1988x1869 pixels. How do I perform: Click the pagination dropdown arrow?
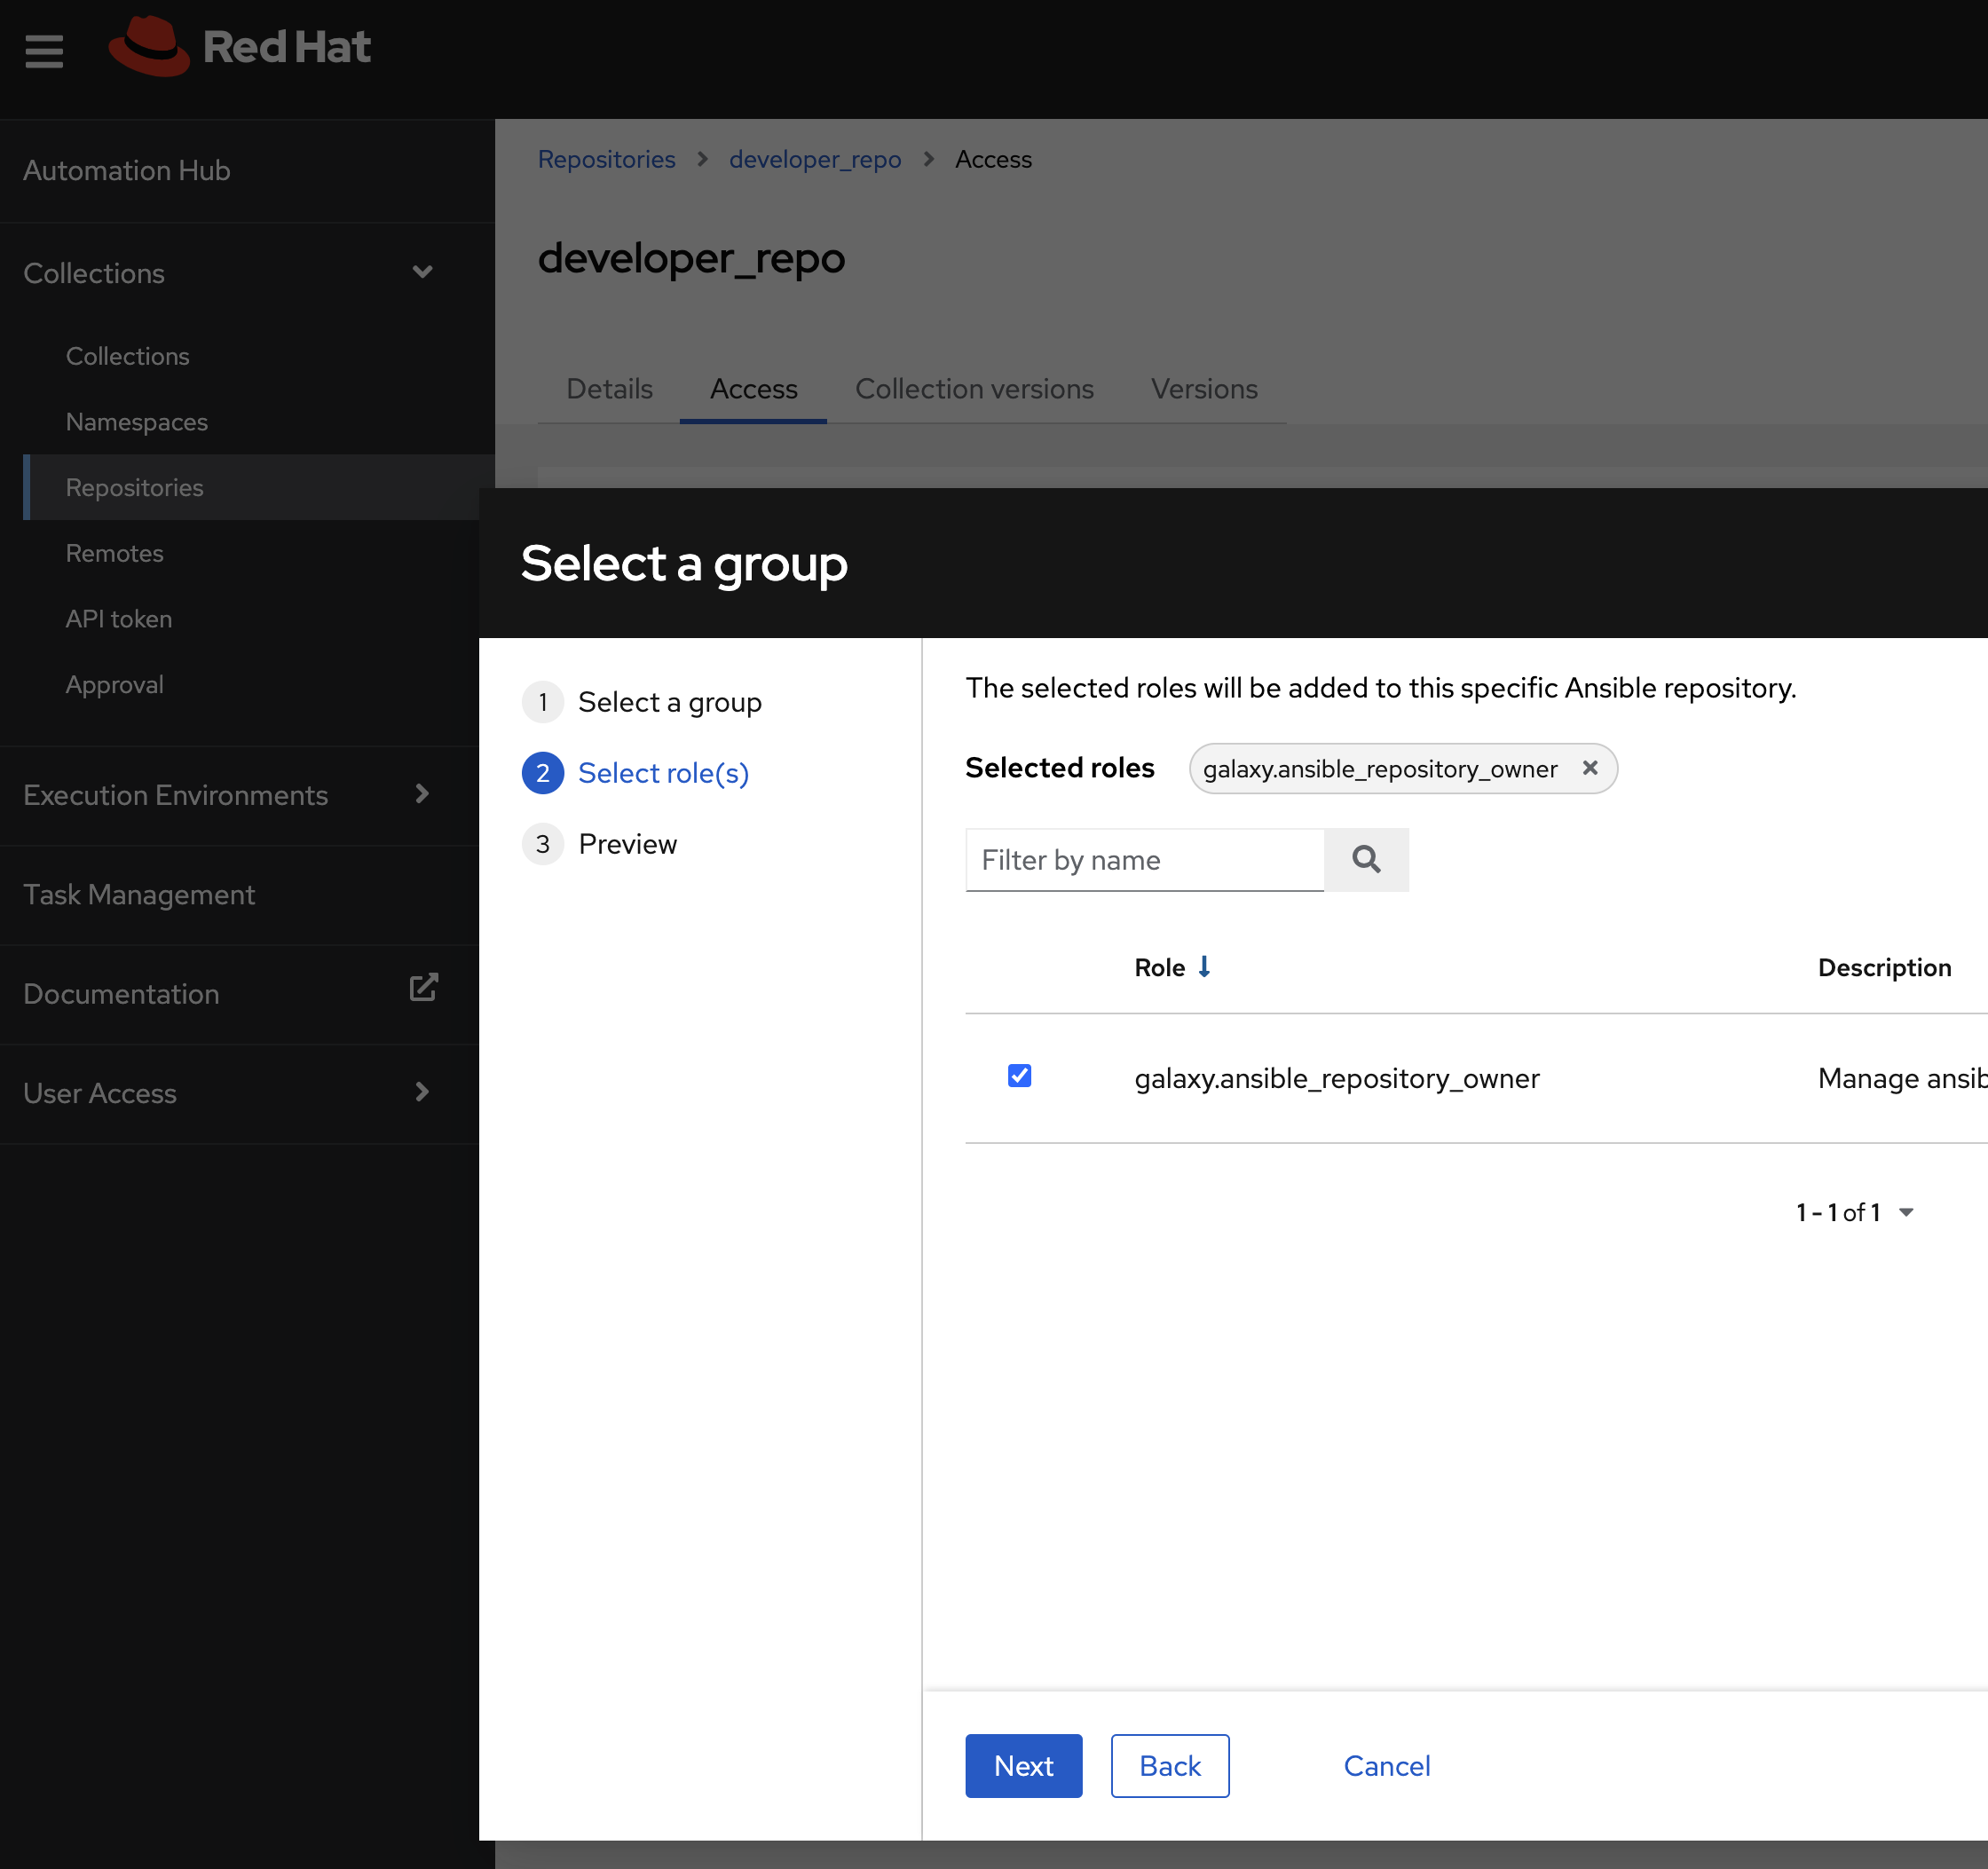point(1916,1212)
